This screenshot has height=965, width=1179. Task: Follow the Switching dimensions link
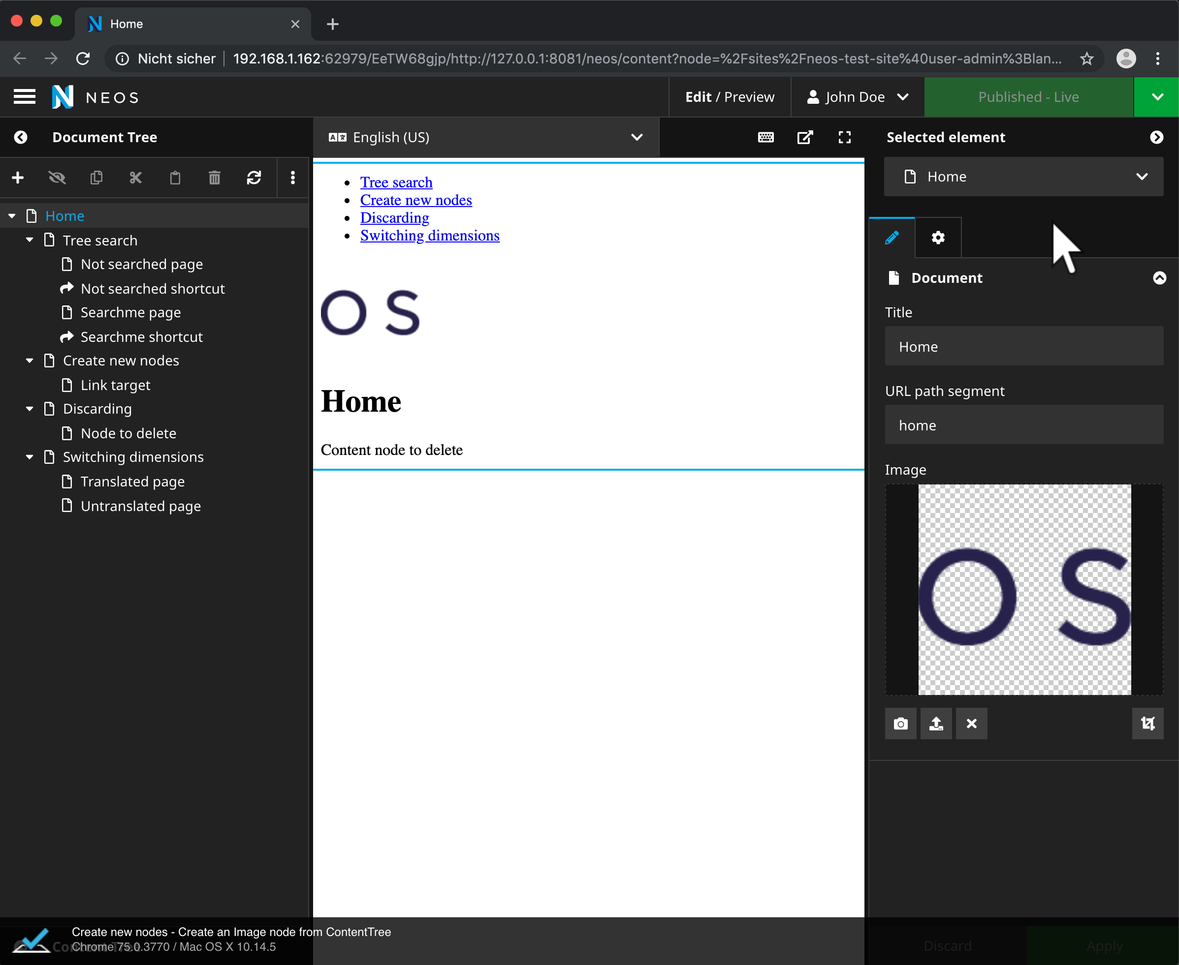pos(430,236)
